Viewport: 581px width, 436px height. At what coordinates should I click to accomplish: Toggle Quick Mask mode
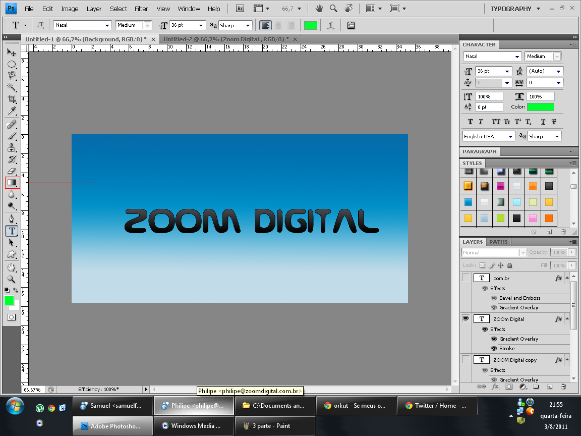(x=12, y=317)
